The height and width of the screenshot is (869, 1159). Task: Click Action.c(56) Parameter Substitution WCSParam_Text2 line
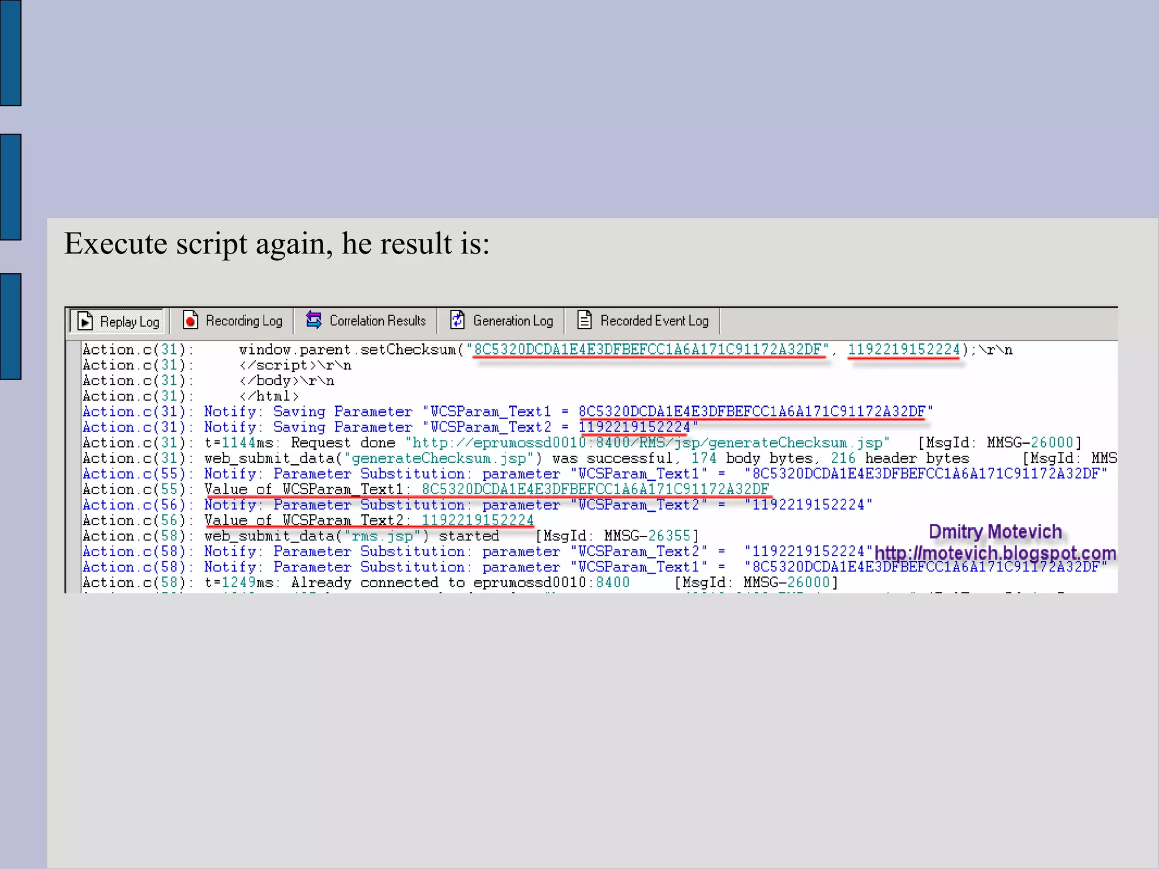coord(478,505)
